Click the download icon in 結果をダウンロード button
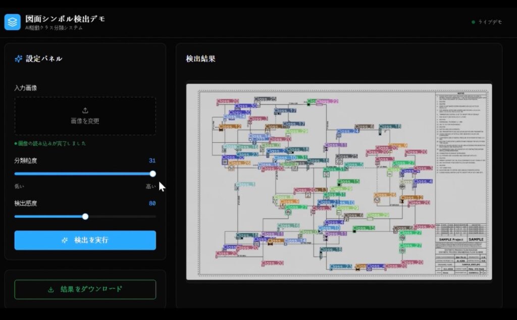Image resolution: width=517 pixels, height=320 pixels. click(50, 289)
